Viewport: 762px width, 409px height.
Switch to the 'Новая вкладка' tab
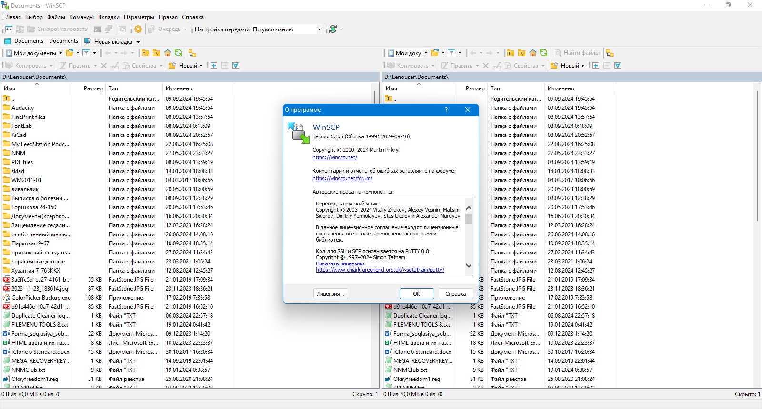click(113, 41)
